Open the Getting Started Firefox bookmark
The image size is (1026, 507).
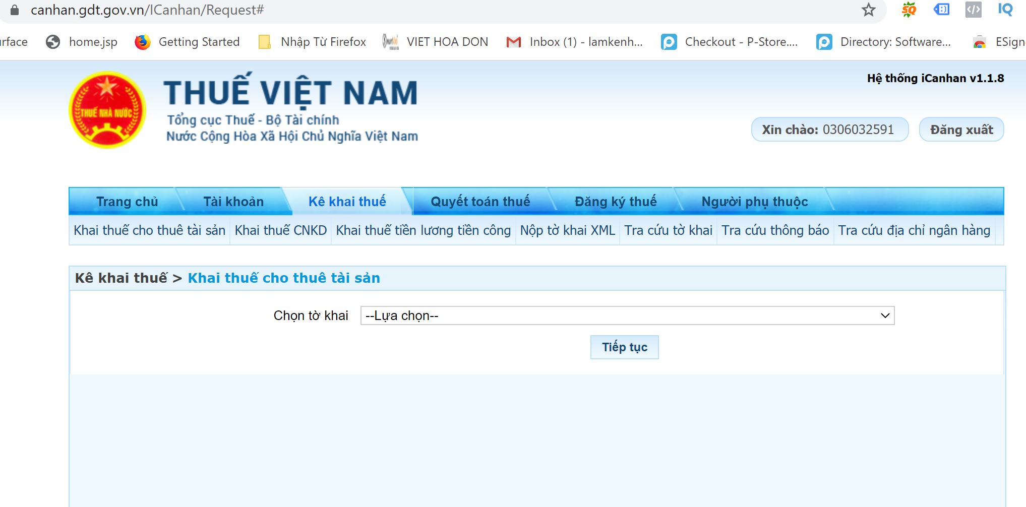click(188, 42)
